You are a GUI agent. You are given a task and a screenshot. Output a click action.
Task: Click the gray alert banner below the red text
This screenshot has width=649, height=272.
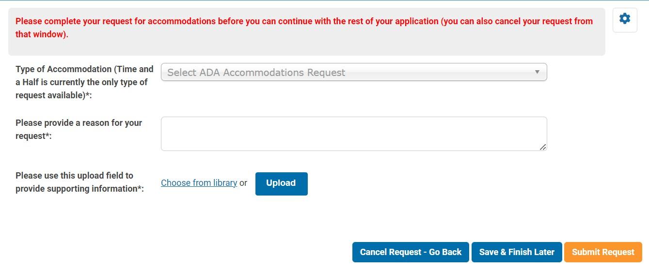(306, 48)
